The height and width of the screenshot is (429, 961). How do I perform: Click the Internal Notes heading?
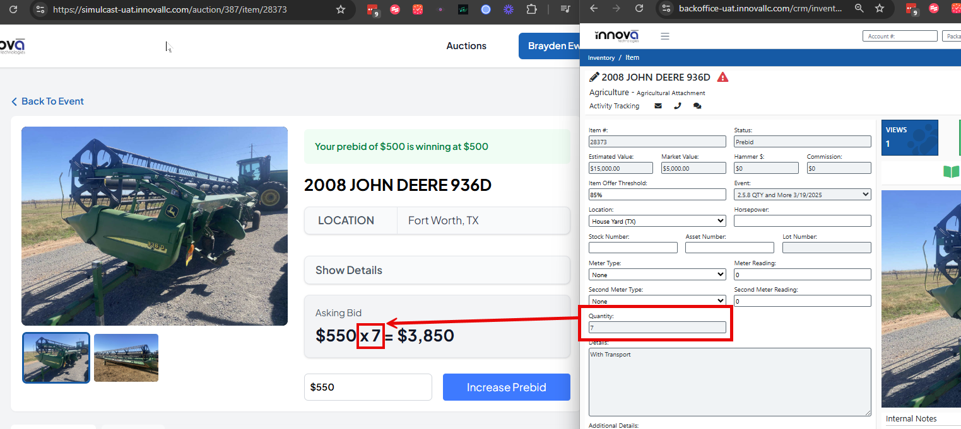(911, 419)
